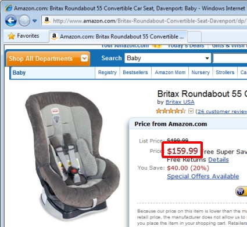Screen dimensions: 247x227
Task: Open the Special Offers Available link
Action: pyautogui.click(x=203, y=176)
